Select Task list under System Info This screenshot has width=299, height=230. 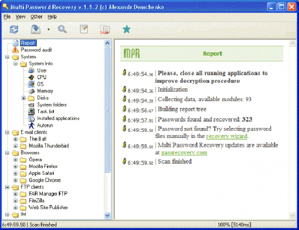coord(45,112)
